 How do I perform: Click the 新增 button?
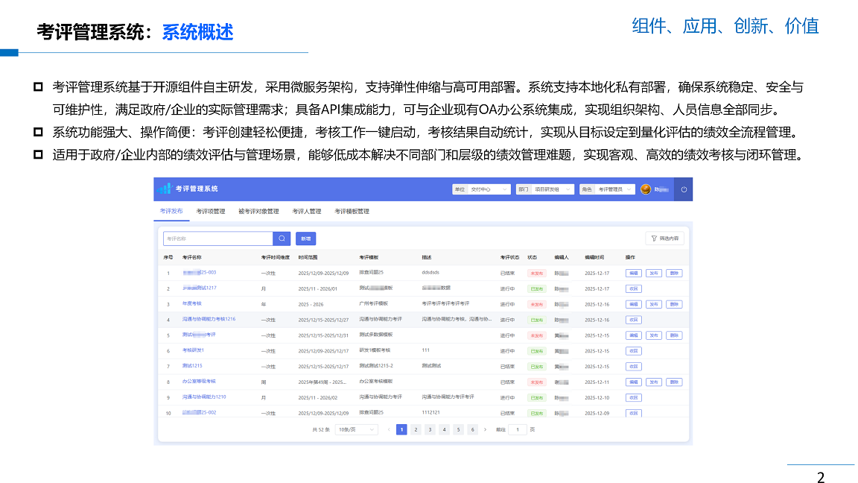pyautogui.click(x=305, y=238)
